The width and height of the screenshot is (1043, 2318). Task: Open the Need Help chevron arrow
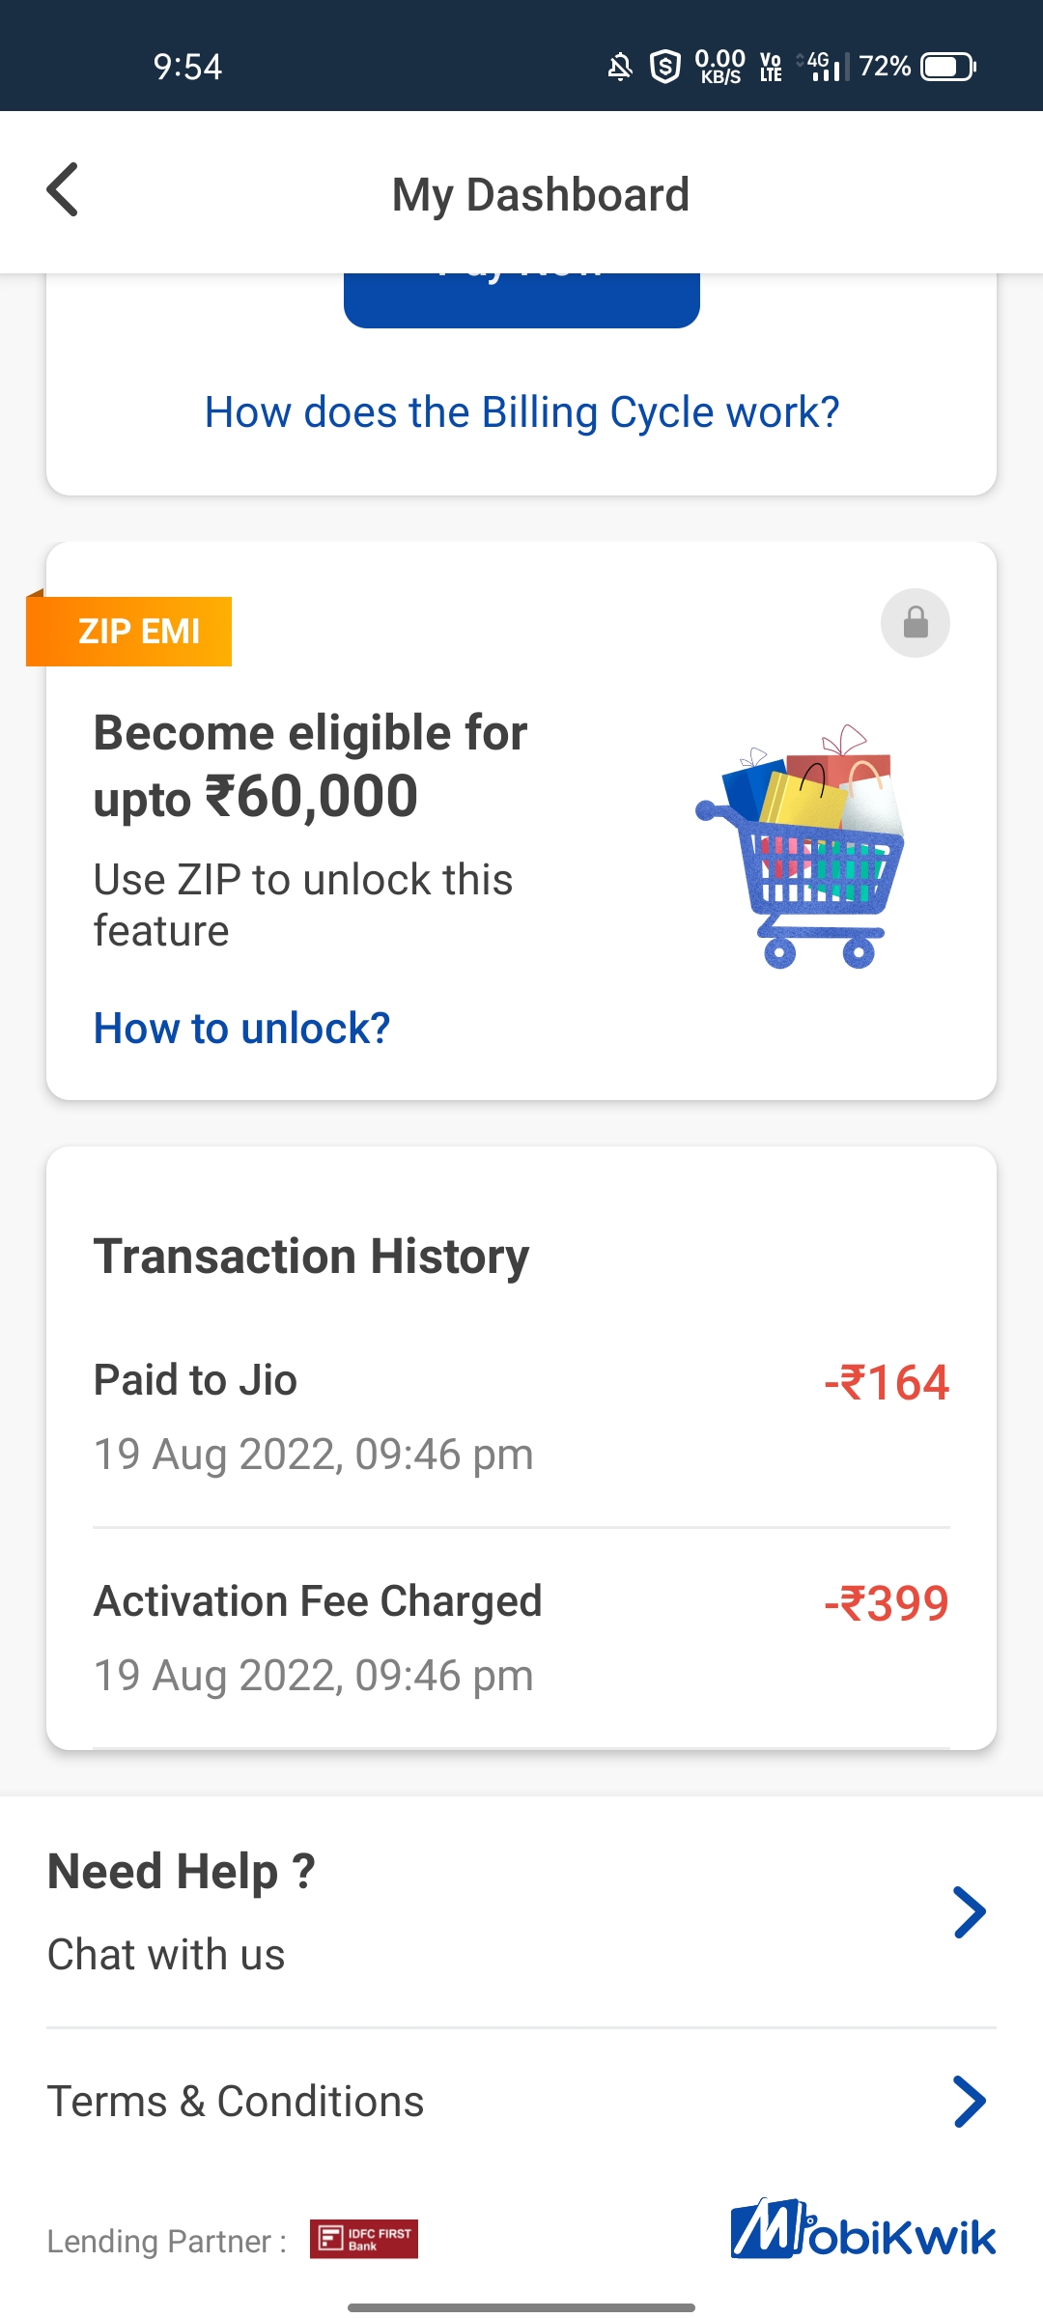click(x=969, y=1912)
